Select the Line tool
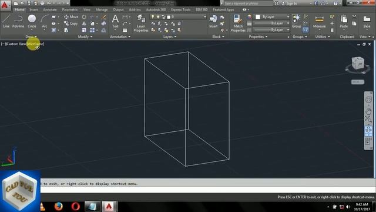Image resolution: width=376 pixels, height=212 pixels. click(x=6, y=21)
